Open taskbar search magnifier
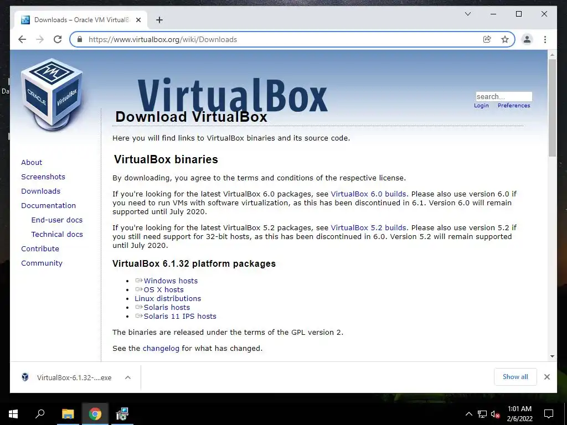 pos(40,414)
